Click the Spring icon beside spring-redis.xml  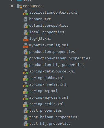click(25, 104)
